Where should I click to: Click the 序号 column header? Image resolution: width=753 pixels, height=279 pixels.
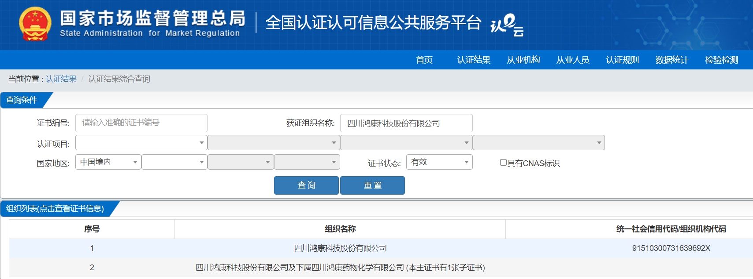click(92, 229)
